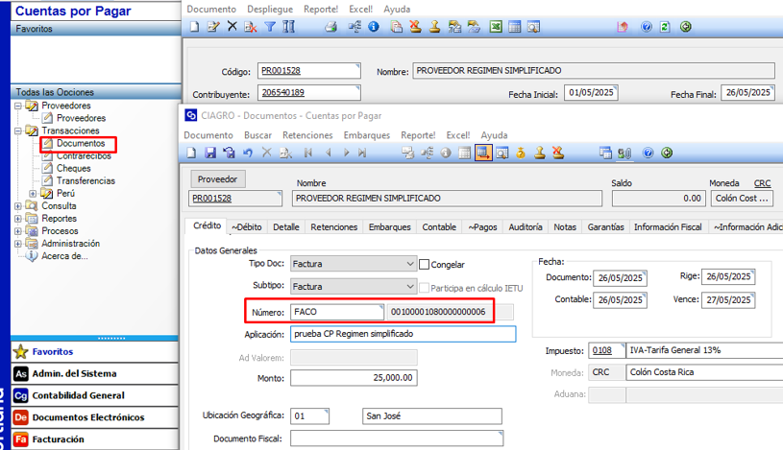Open the Embarques menu

click(367, 135)
